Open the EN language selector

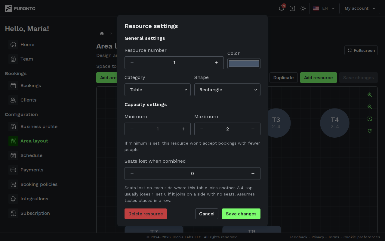coord(324,8)
